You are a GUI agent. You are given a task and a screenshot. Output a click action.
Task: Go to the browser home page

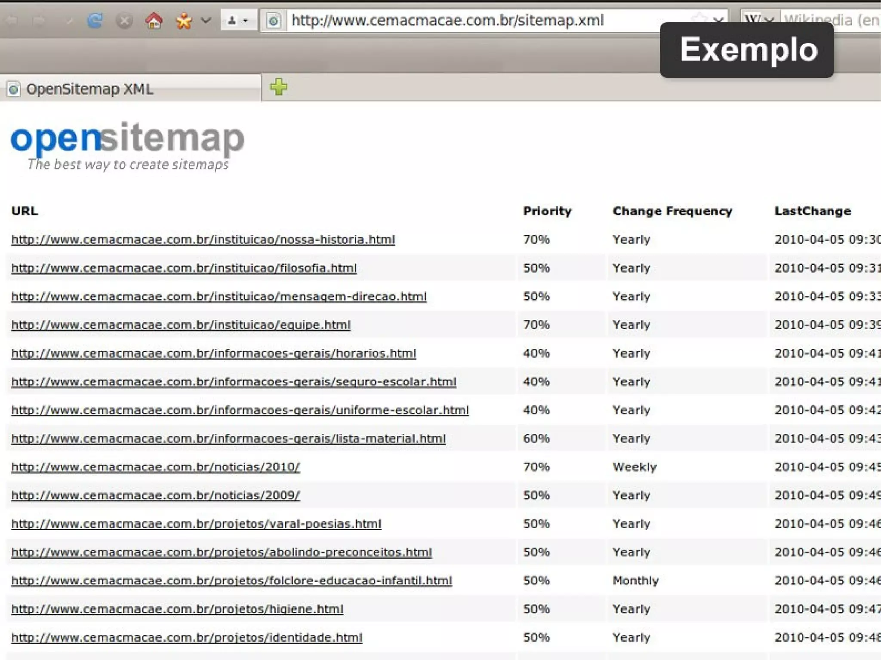(154, 20)
